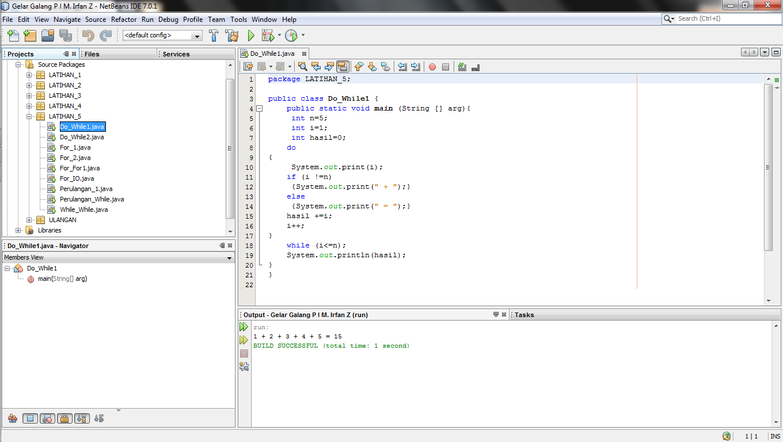Click the Undo icon on the main toolbar
The width and height of the screenshot is (783, 442).
coord(88,36)
